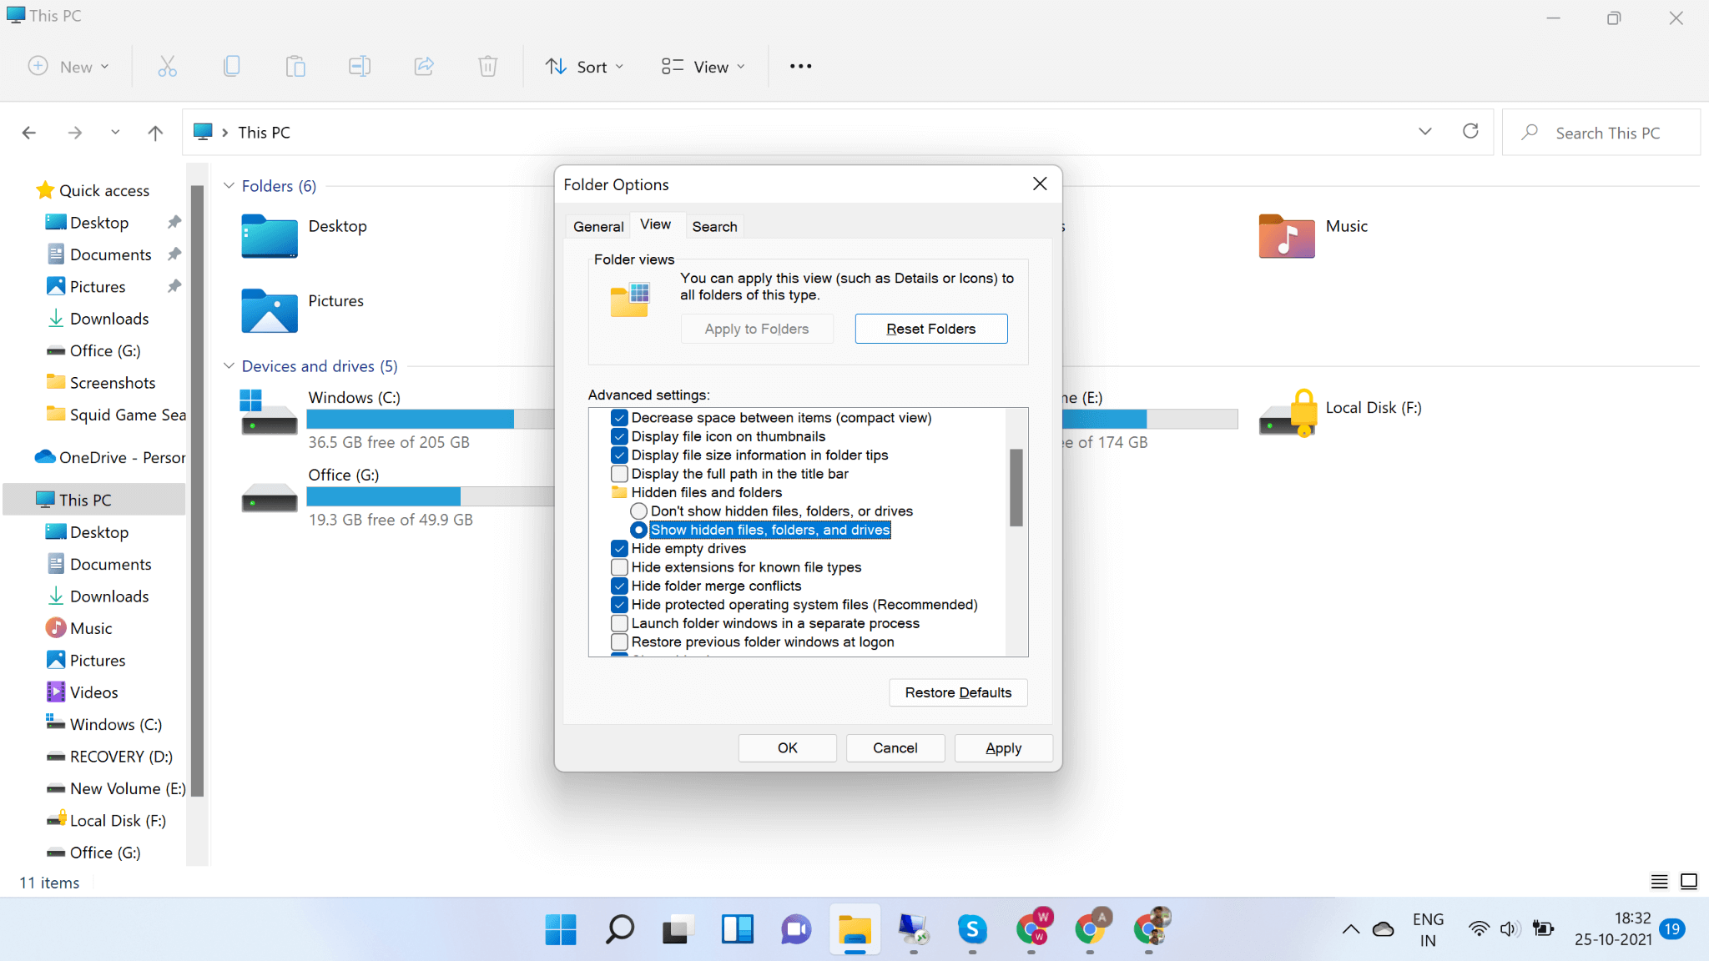
Task: Navigate up one folder level
Action: [x=155, y=132]
